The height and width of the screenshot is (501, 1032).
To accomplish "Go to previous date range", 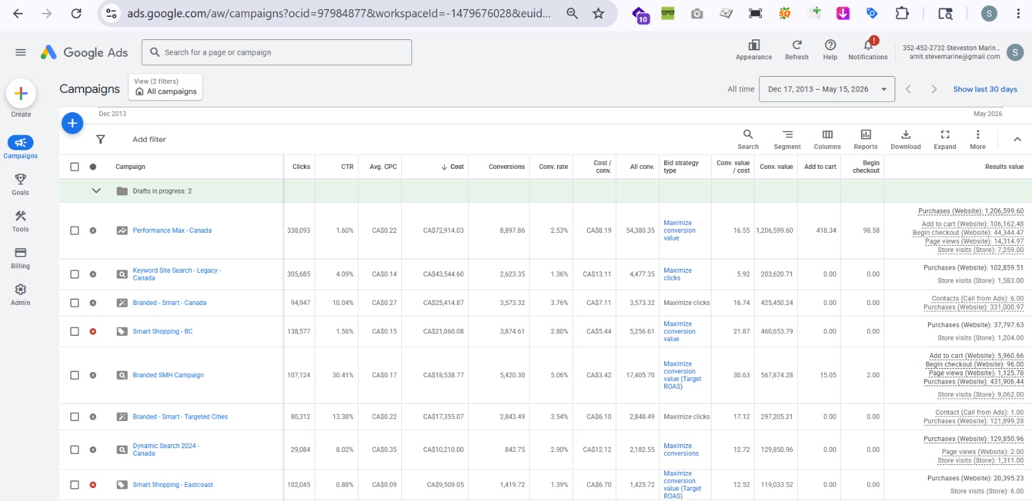I will click(908, 89).
